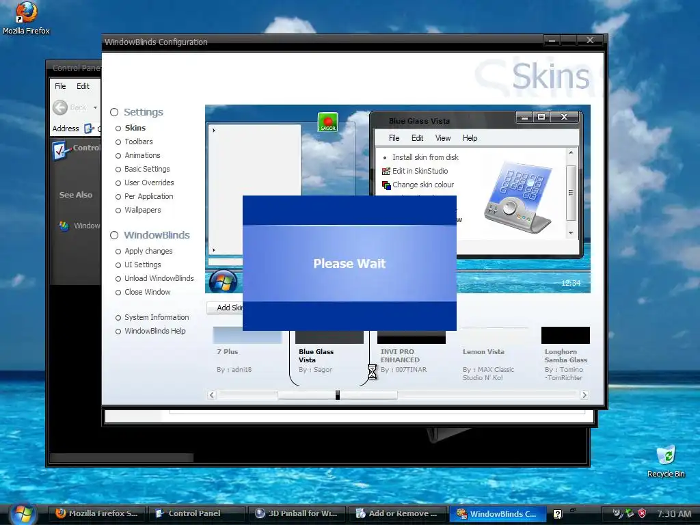Open Help menu in skin preview
700x525 pixels.
(470, 138)
